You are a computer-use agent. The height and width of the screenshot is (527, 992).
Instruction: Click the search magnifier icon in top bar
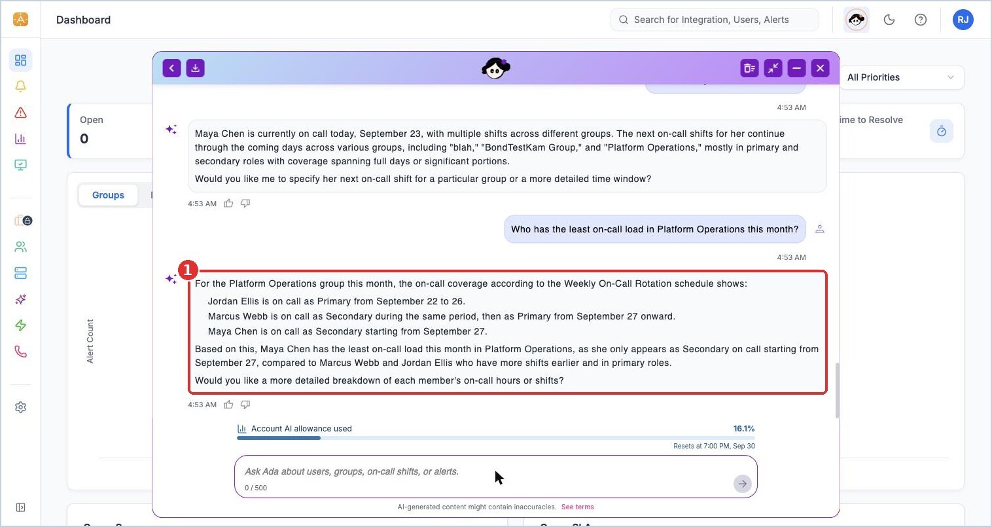coord(624,20)
